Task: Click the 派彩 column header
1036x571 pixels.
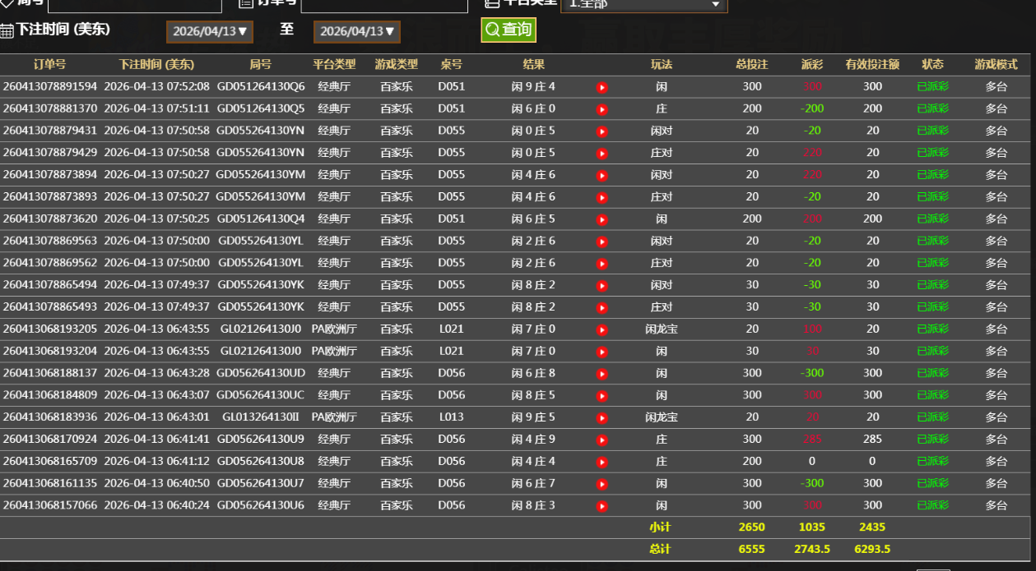Action: 811,64
